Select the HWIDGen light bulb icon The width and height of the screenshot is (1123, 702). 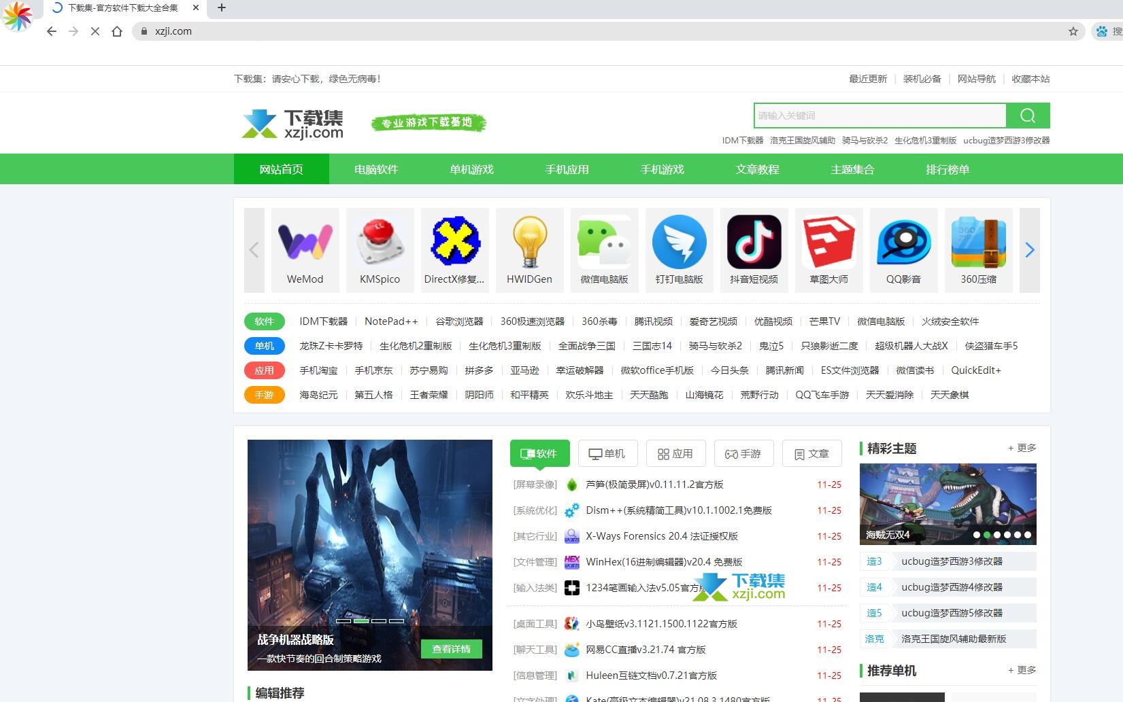[x=529, y=243]
